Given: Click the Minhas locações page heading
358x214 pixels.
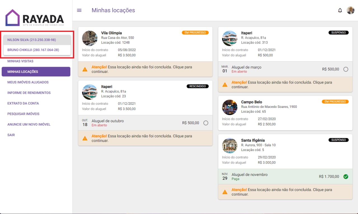Looking at the screenshot, I should tap(113, 10).
